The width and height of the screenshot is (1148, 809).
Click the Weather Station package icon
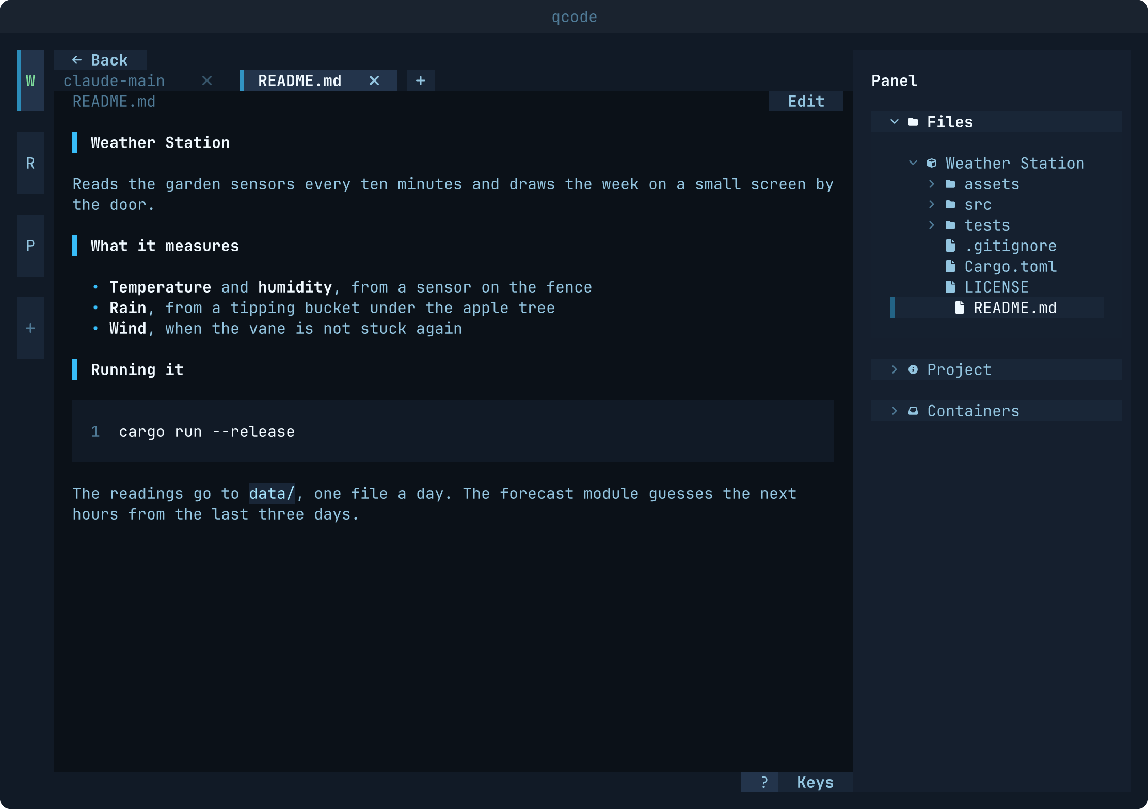point(932,163)
